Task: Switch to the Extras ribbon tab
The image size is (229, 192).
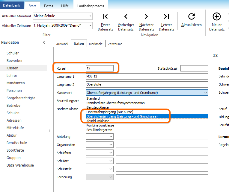Action: (x=49, y=6)
